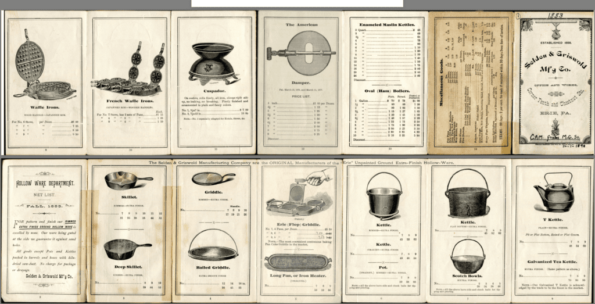This screenshot has width=595, height=304.
Task: Click the rotated 'Miscellaneous Goods.' heading
Action: tap(442, 82)
